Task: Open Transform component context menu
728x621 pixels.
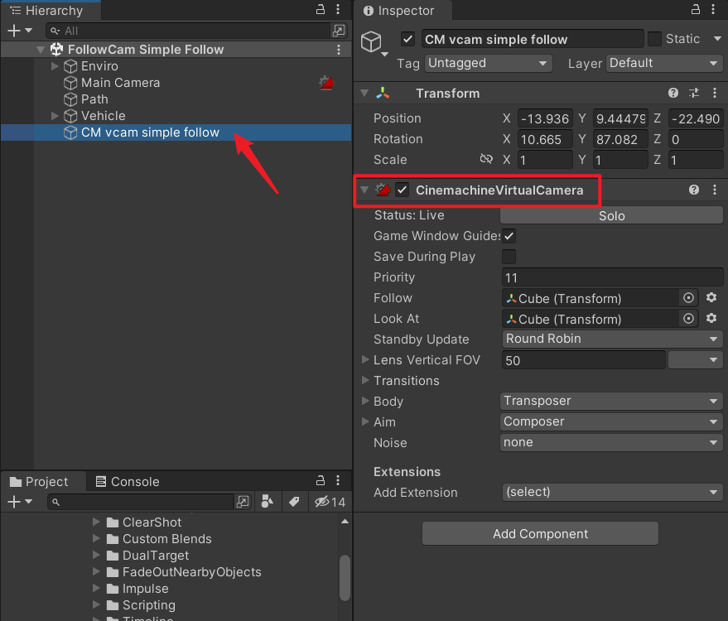Action: [x=715, y=94]
